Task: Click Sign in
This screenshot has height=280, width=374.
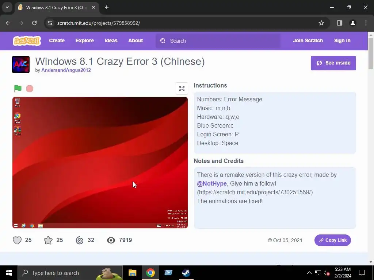Action: click(342, 40)
